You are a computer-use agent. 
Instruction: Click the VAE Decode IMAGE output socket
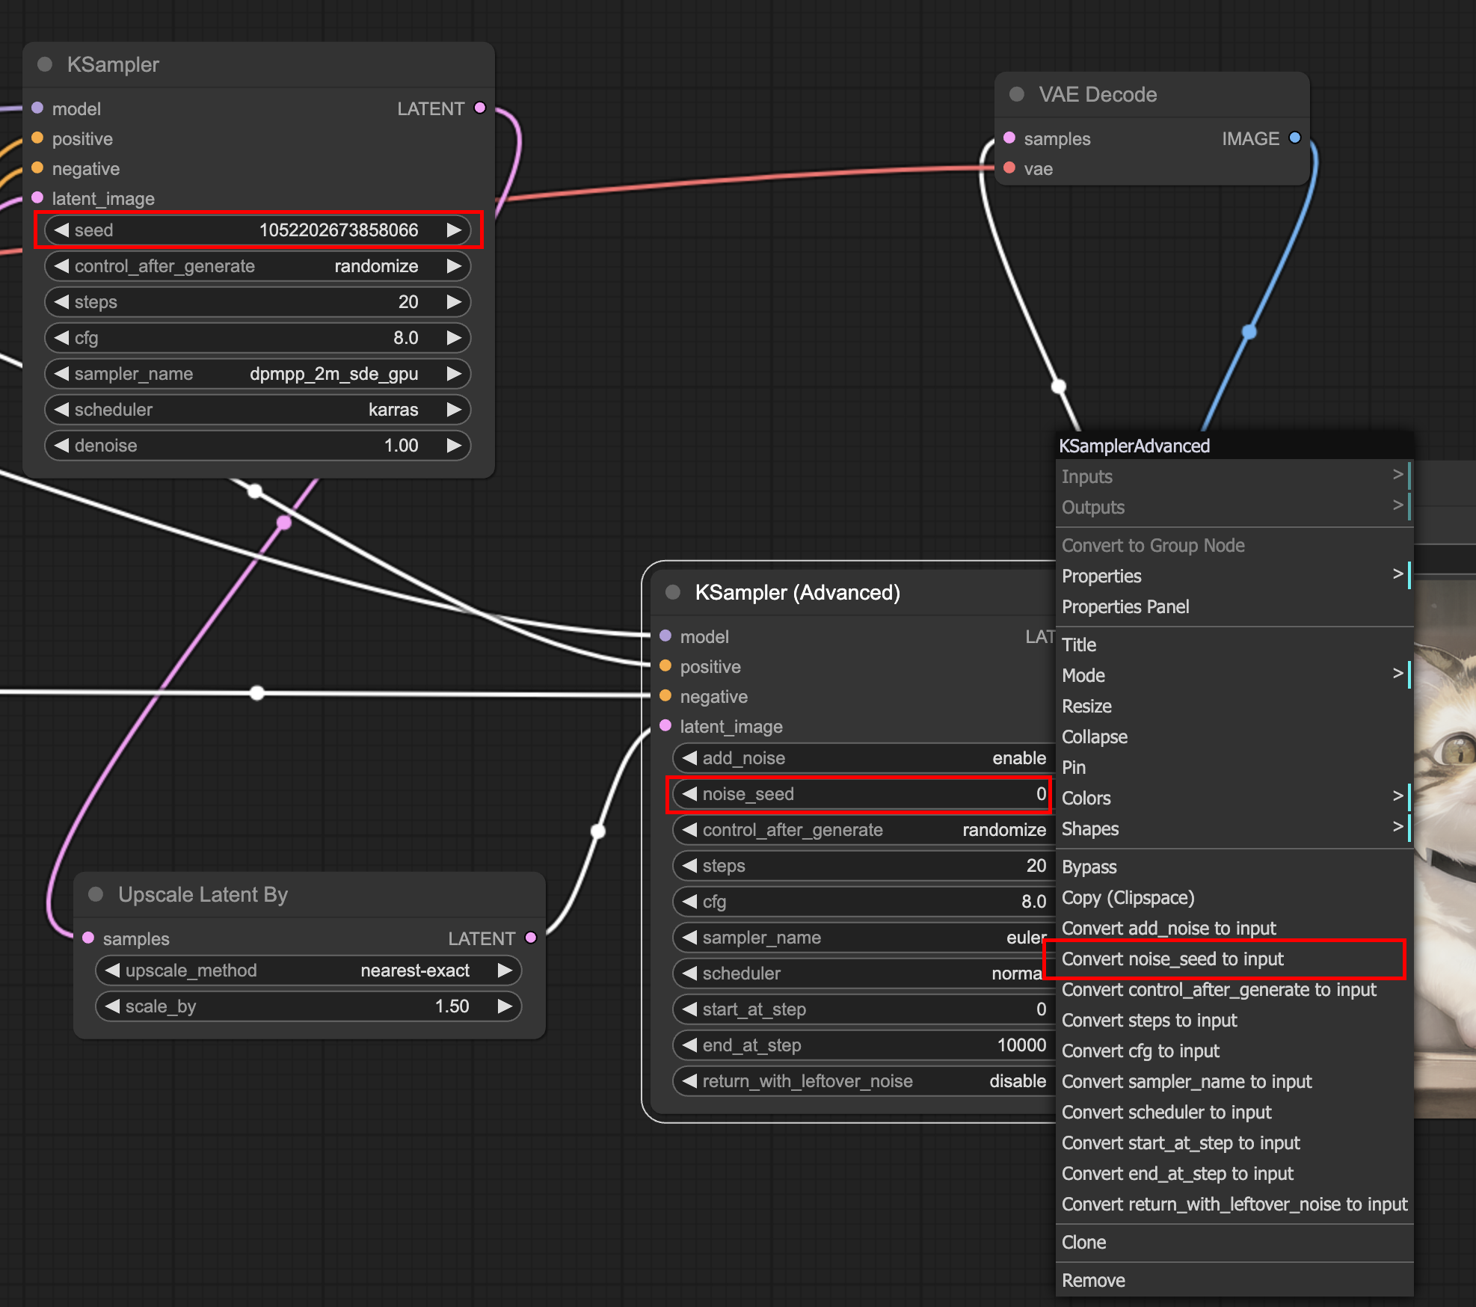click(x=1295, y=138)
